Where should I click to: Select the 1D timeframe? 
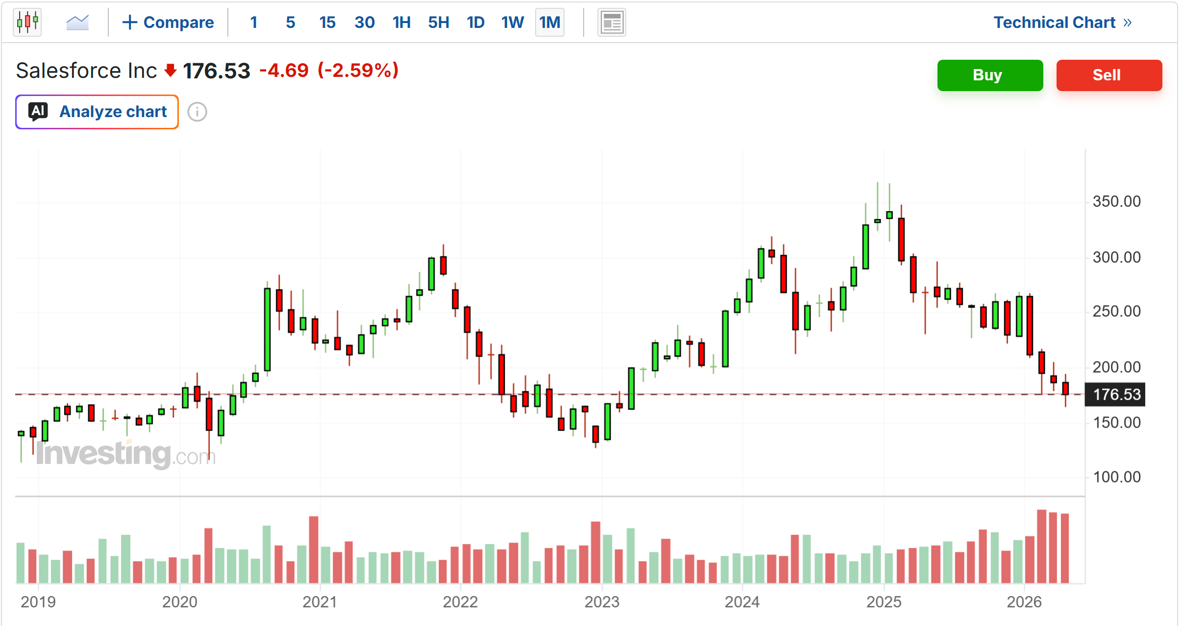point(475,22)
